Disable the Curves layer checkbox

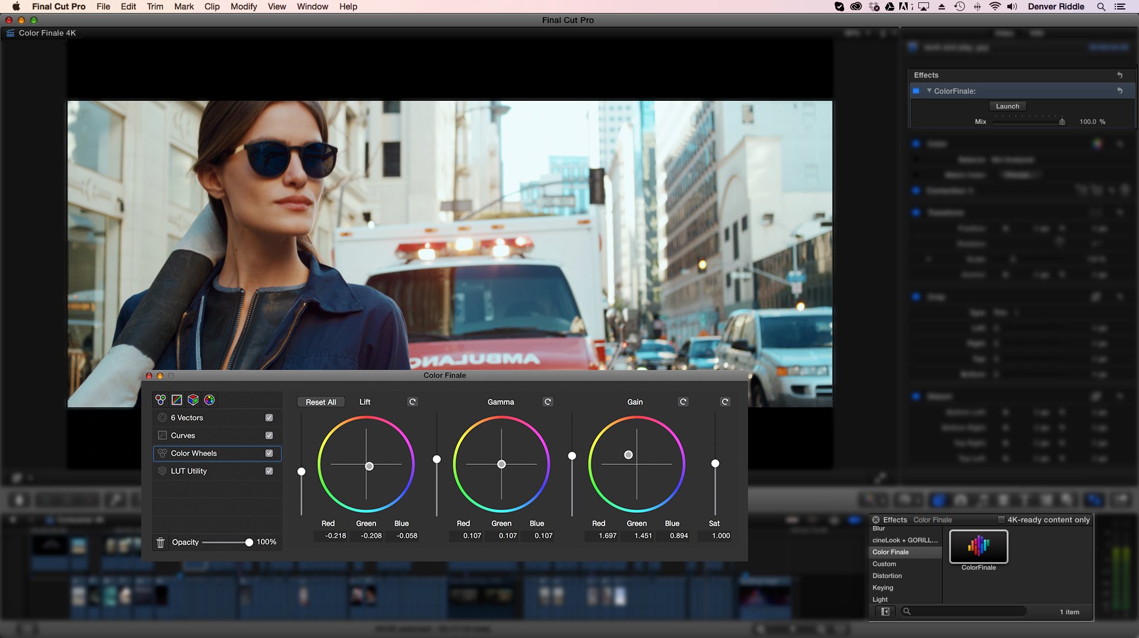tap(269, 436)
